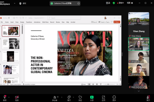Select Mark Nicholls video tile
Screen dimensions: 154x102
point(139,82)
